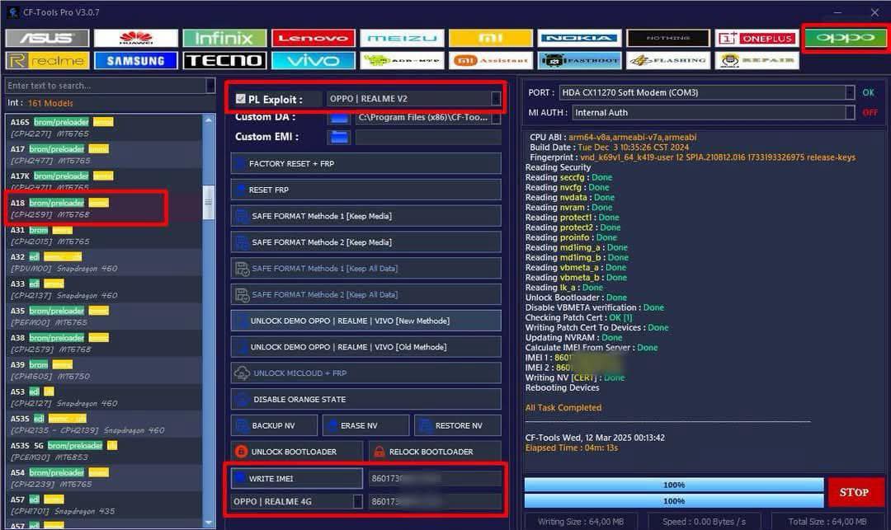Click the RESTORE NV button
The image size is (891, 530).
(x=458, y=425)
